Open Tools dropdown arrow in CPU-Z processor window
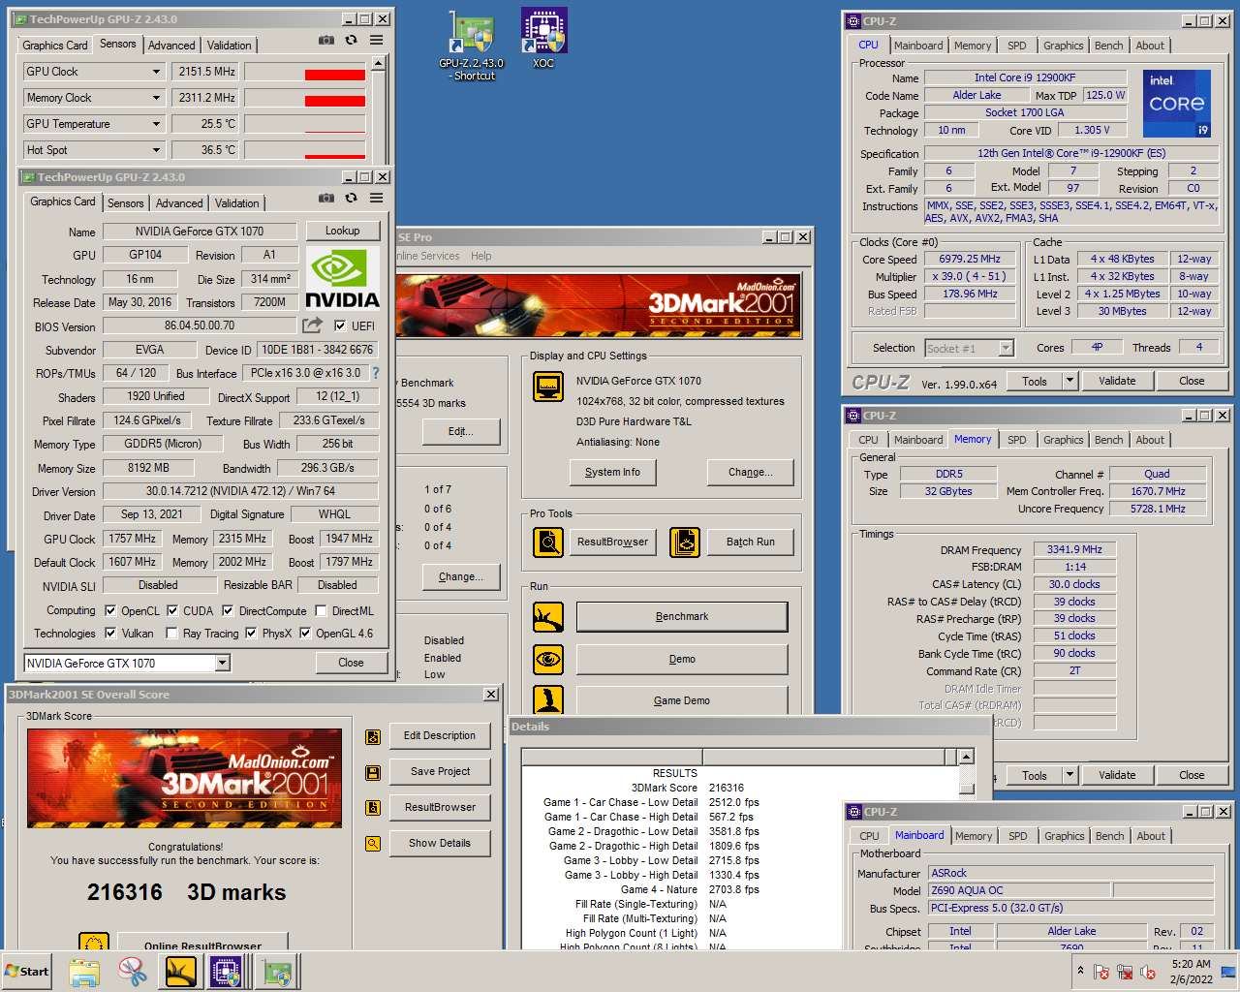This screenshot has width=1240, height=992. [1070, 381]
